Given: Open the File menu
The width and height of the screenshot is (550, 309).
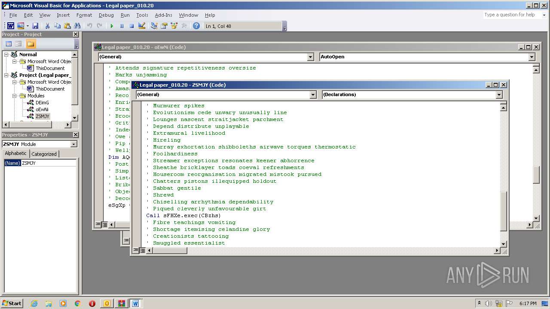Looking at the screenshot, I should (13, 15).
